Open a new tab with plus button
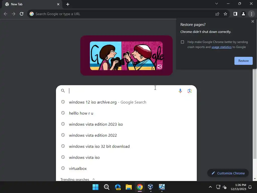Image resolution: width=257 pixels, height=193 pixels. 68,4
